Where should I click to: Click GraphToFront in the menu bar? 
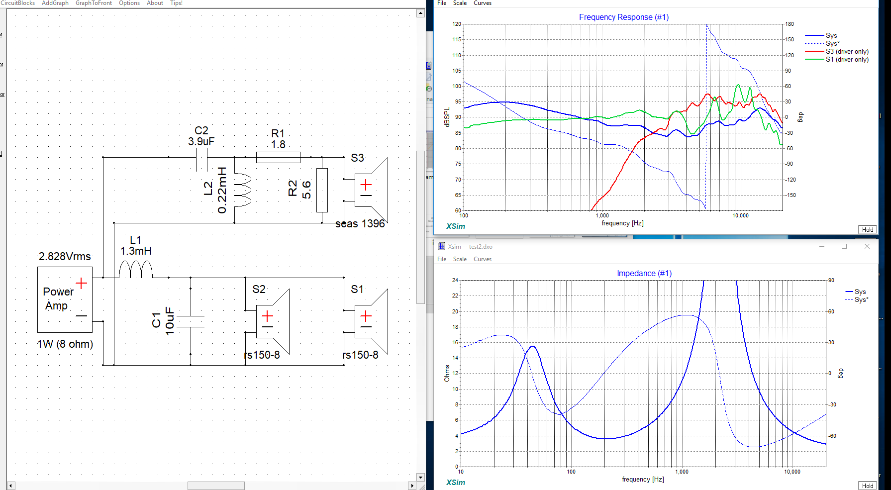tap(94, 3)
